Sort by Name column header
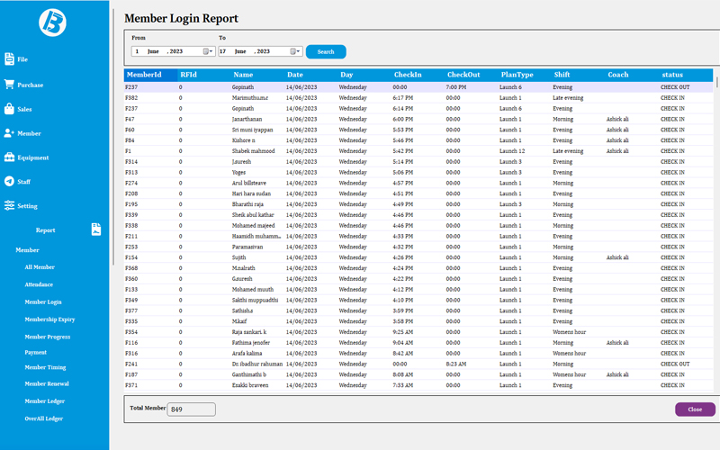The image size is (720, 450). (x=257, y=75)
